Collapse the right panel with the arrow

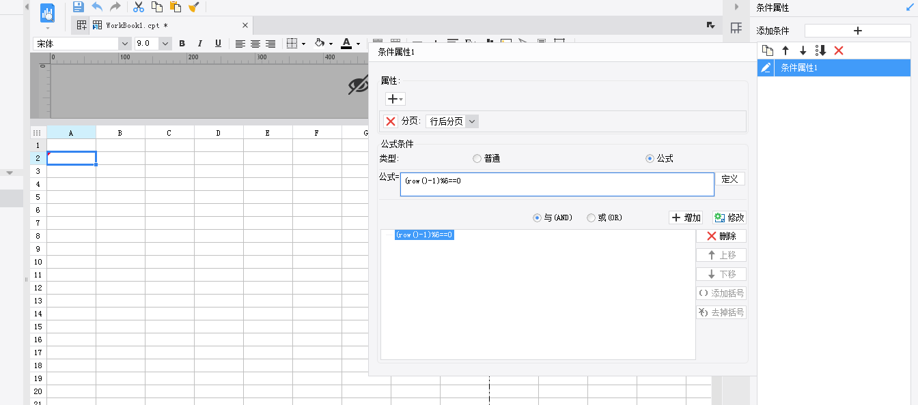pos(736,7)
